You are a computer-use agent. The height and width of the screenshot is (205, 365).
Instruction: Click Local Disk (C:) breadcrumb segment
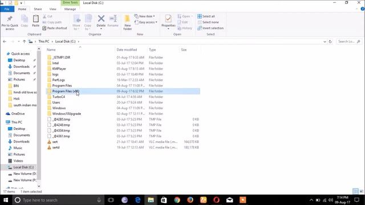click(x=66, y=42)
